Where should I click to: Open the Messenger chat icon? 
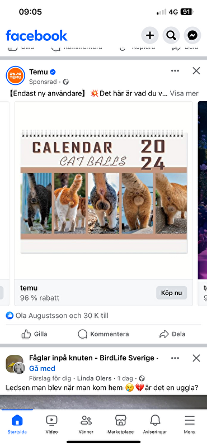point(192,35)
